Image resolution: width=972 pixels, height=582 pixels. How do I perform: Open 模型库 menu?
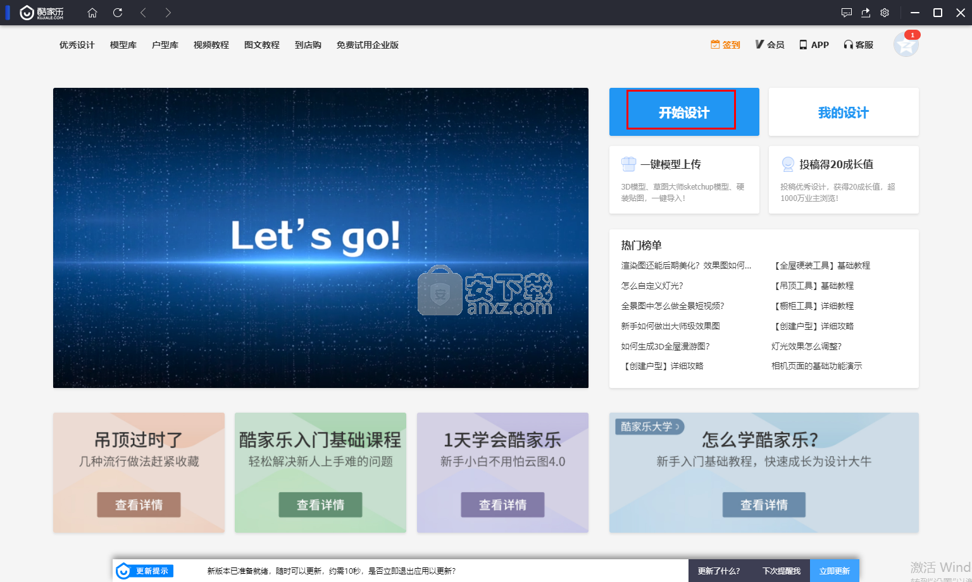123,45
